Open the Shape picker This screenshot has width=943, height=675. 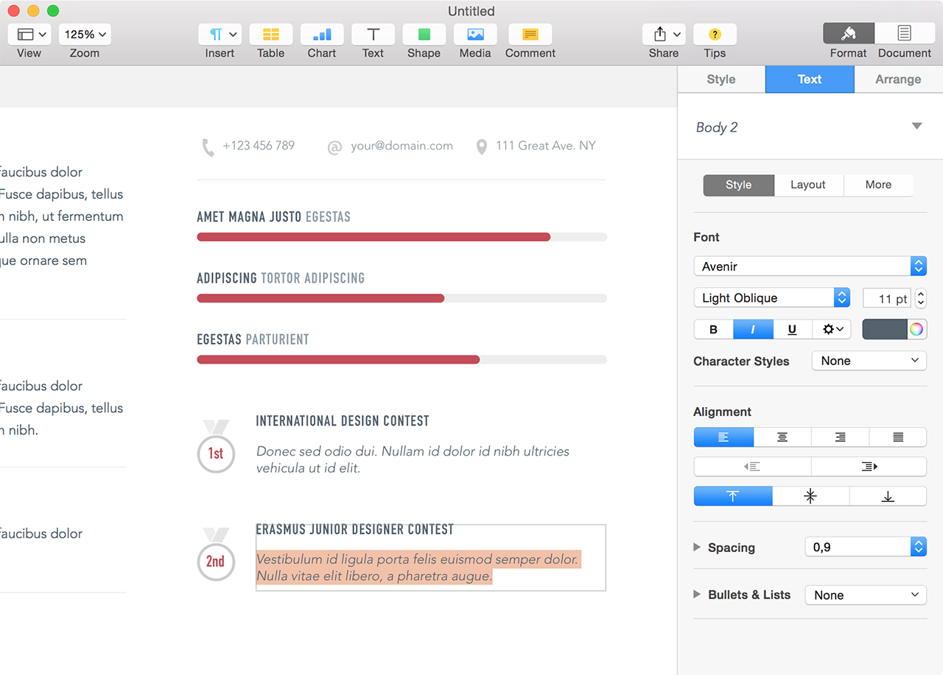[x=424, y=35]
